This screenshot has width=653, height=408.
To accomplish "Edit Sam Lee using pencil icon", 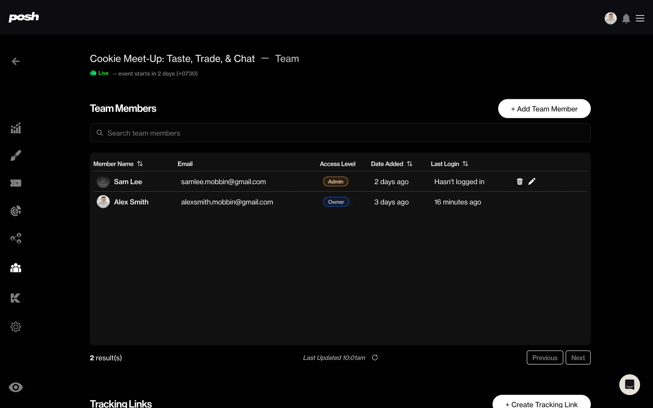I will coord(532,182).
